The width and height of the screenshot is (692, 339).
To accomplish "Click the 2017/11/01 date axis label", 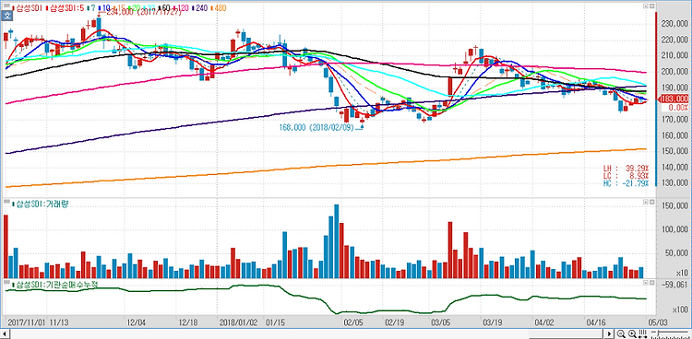I will coord(27,321).
